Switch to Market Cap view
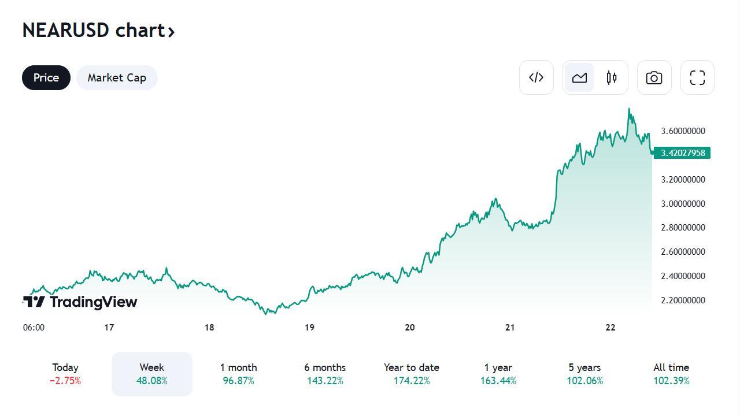The image size is (740, 416). [117, 77]
